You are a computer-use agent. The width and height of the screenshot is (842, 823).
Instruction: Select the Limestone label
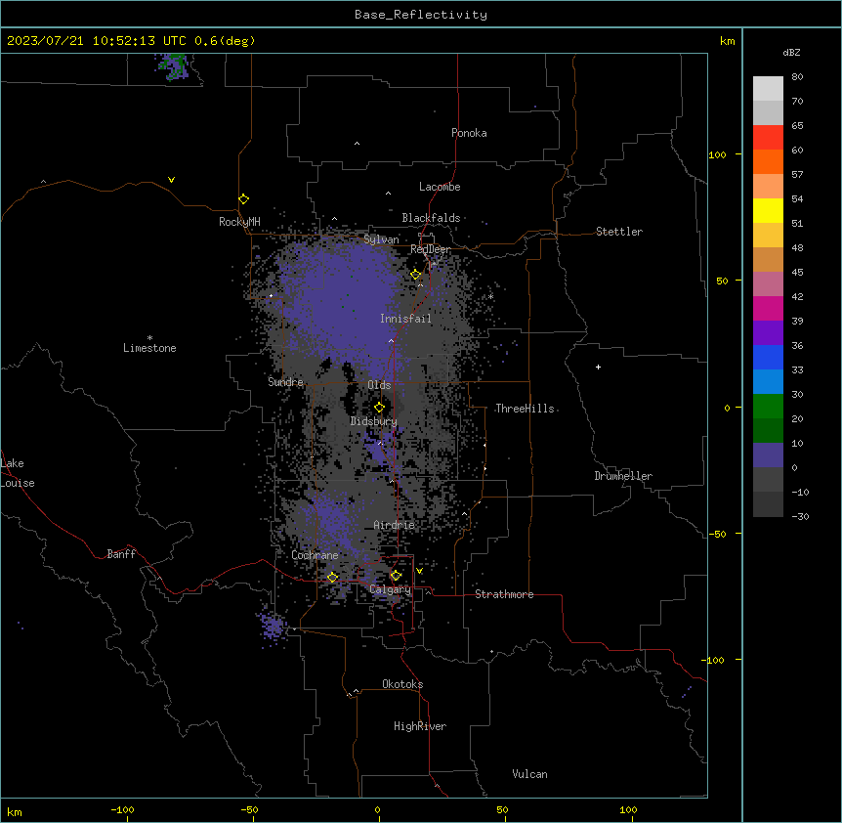tap(149, 348)
